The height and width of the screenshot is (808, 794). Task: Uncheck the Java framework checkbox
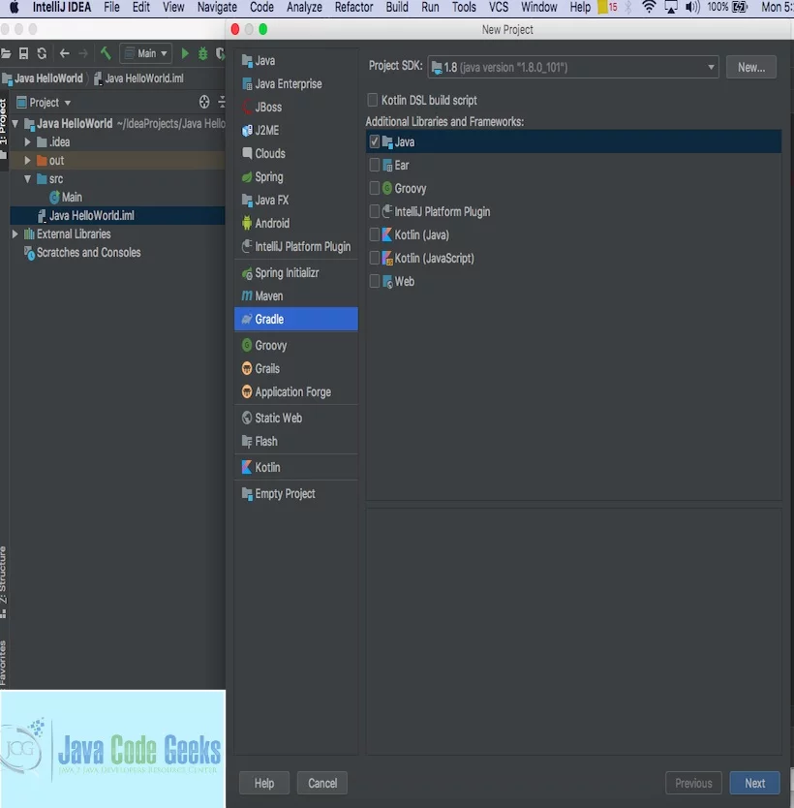[375, 141]
